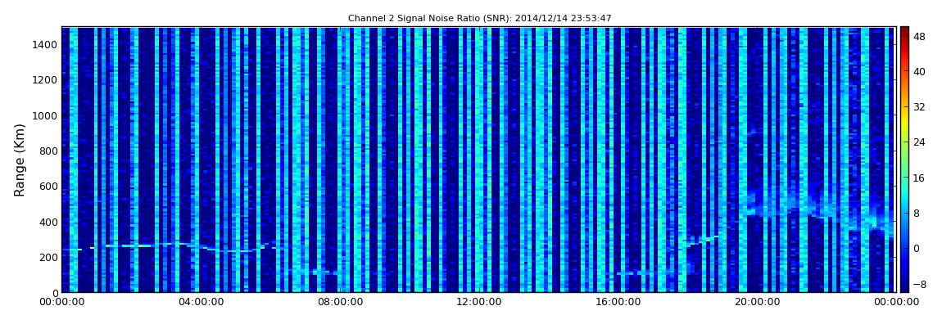Click the 1200 range tick label
Viewport: 942px width, 333px height.
[46, 80]
